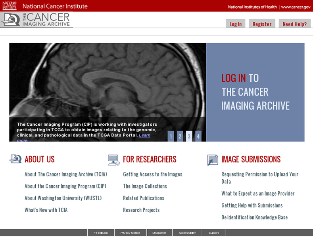Image resolution: width=313 pixels, height=238 pixels.
Task: Click Disclaimer in the footer bar
Action: click(x=159, y=232)
